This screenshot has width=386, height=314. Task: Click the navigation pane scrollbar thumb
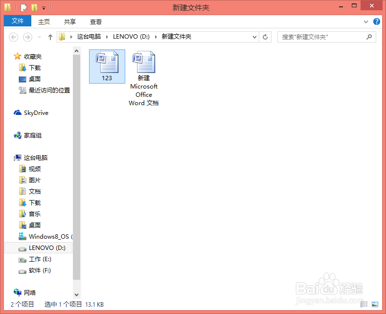(76, 167)
